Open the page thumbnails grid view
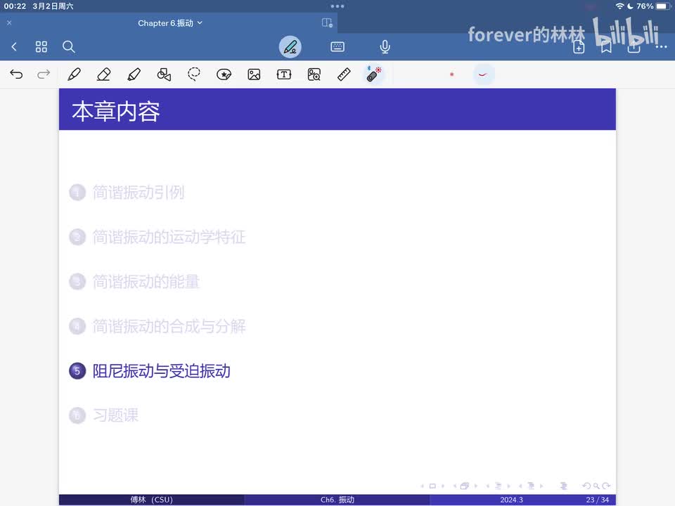This screenshot has height=506, width=675. tap(41, 46)
